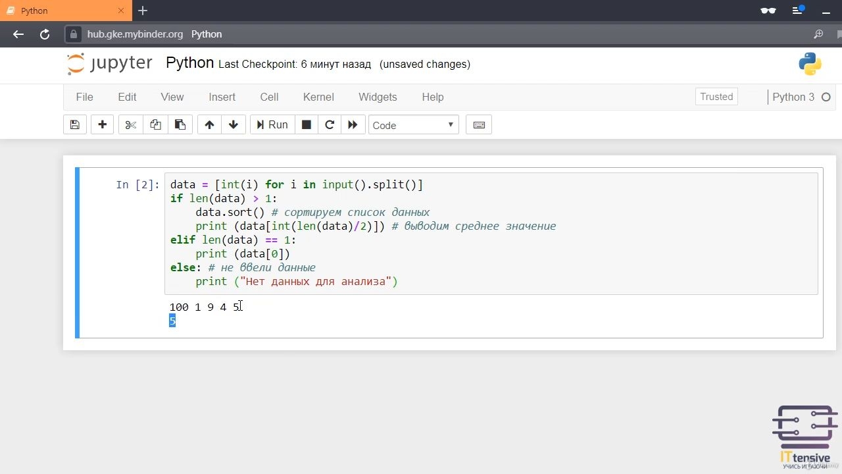Image resolution: width=842 pixels, height=474 pixels.
Task: Click inside the code cell editor
Action: click(491, 233)
